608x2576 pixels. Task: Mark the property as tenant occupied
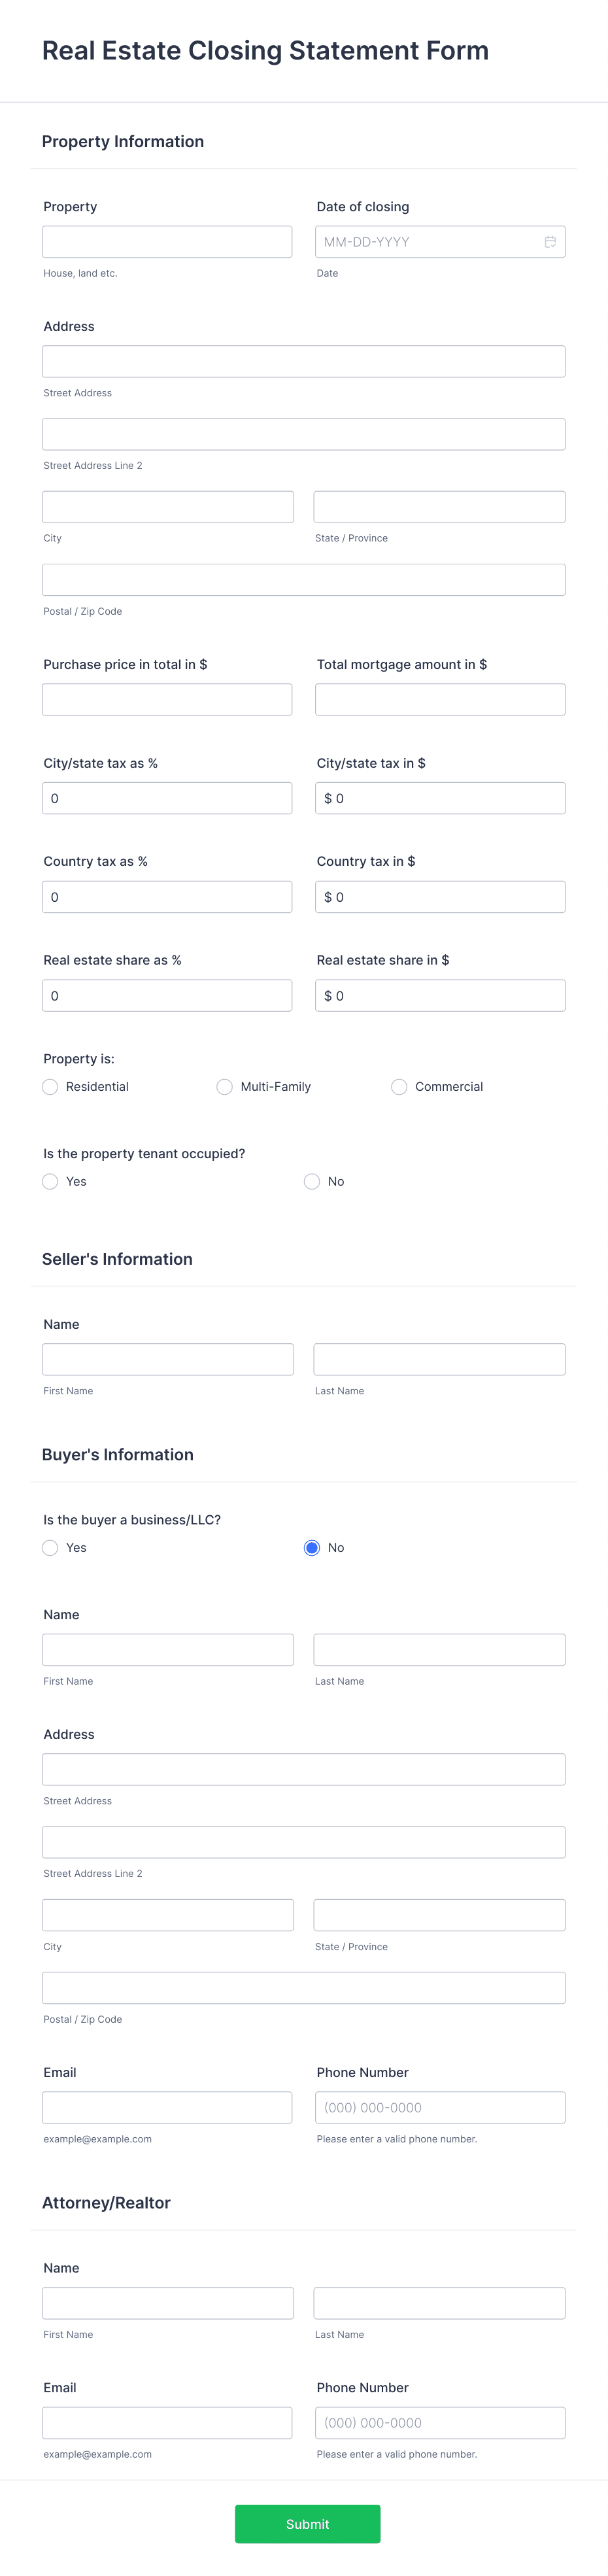click(x=50, y=1181)
